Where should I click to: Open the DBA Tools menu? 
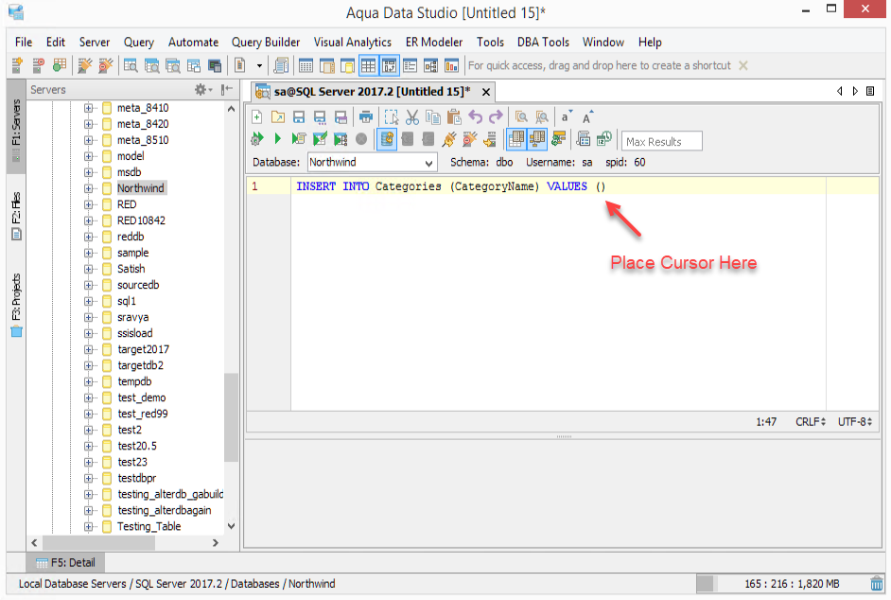click(543, 42)
